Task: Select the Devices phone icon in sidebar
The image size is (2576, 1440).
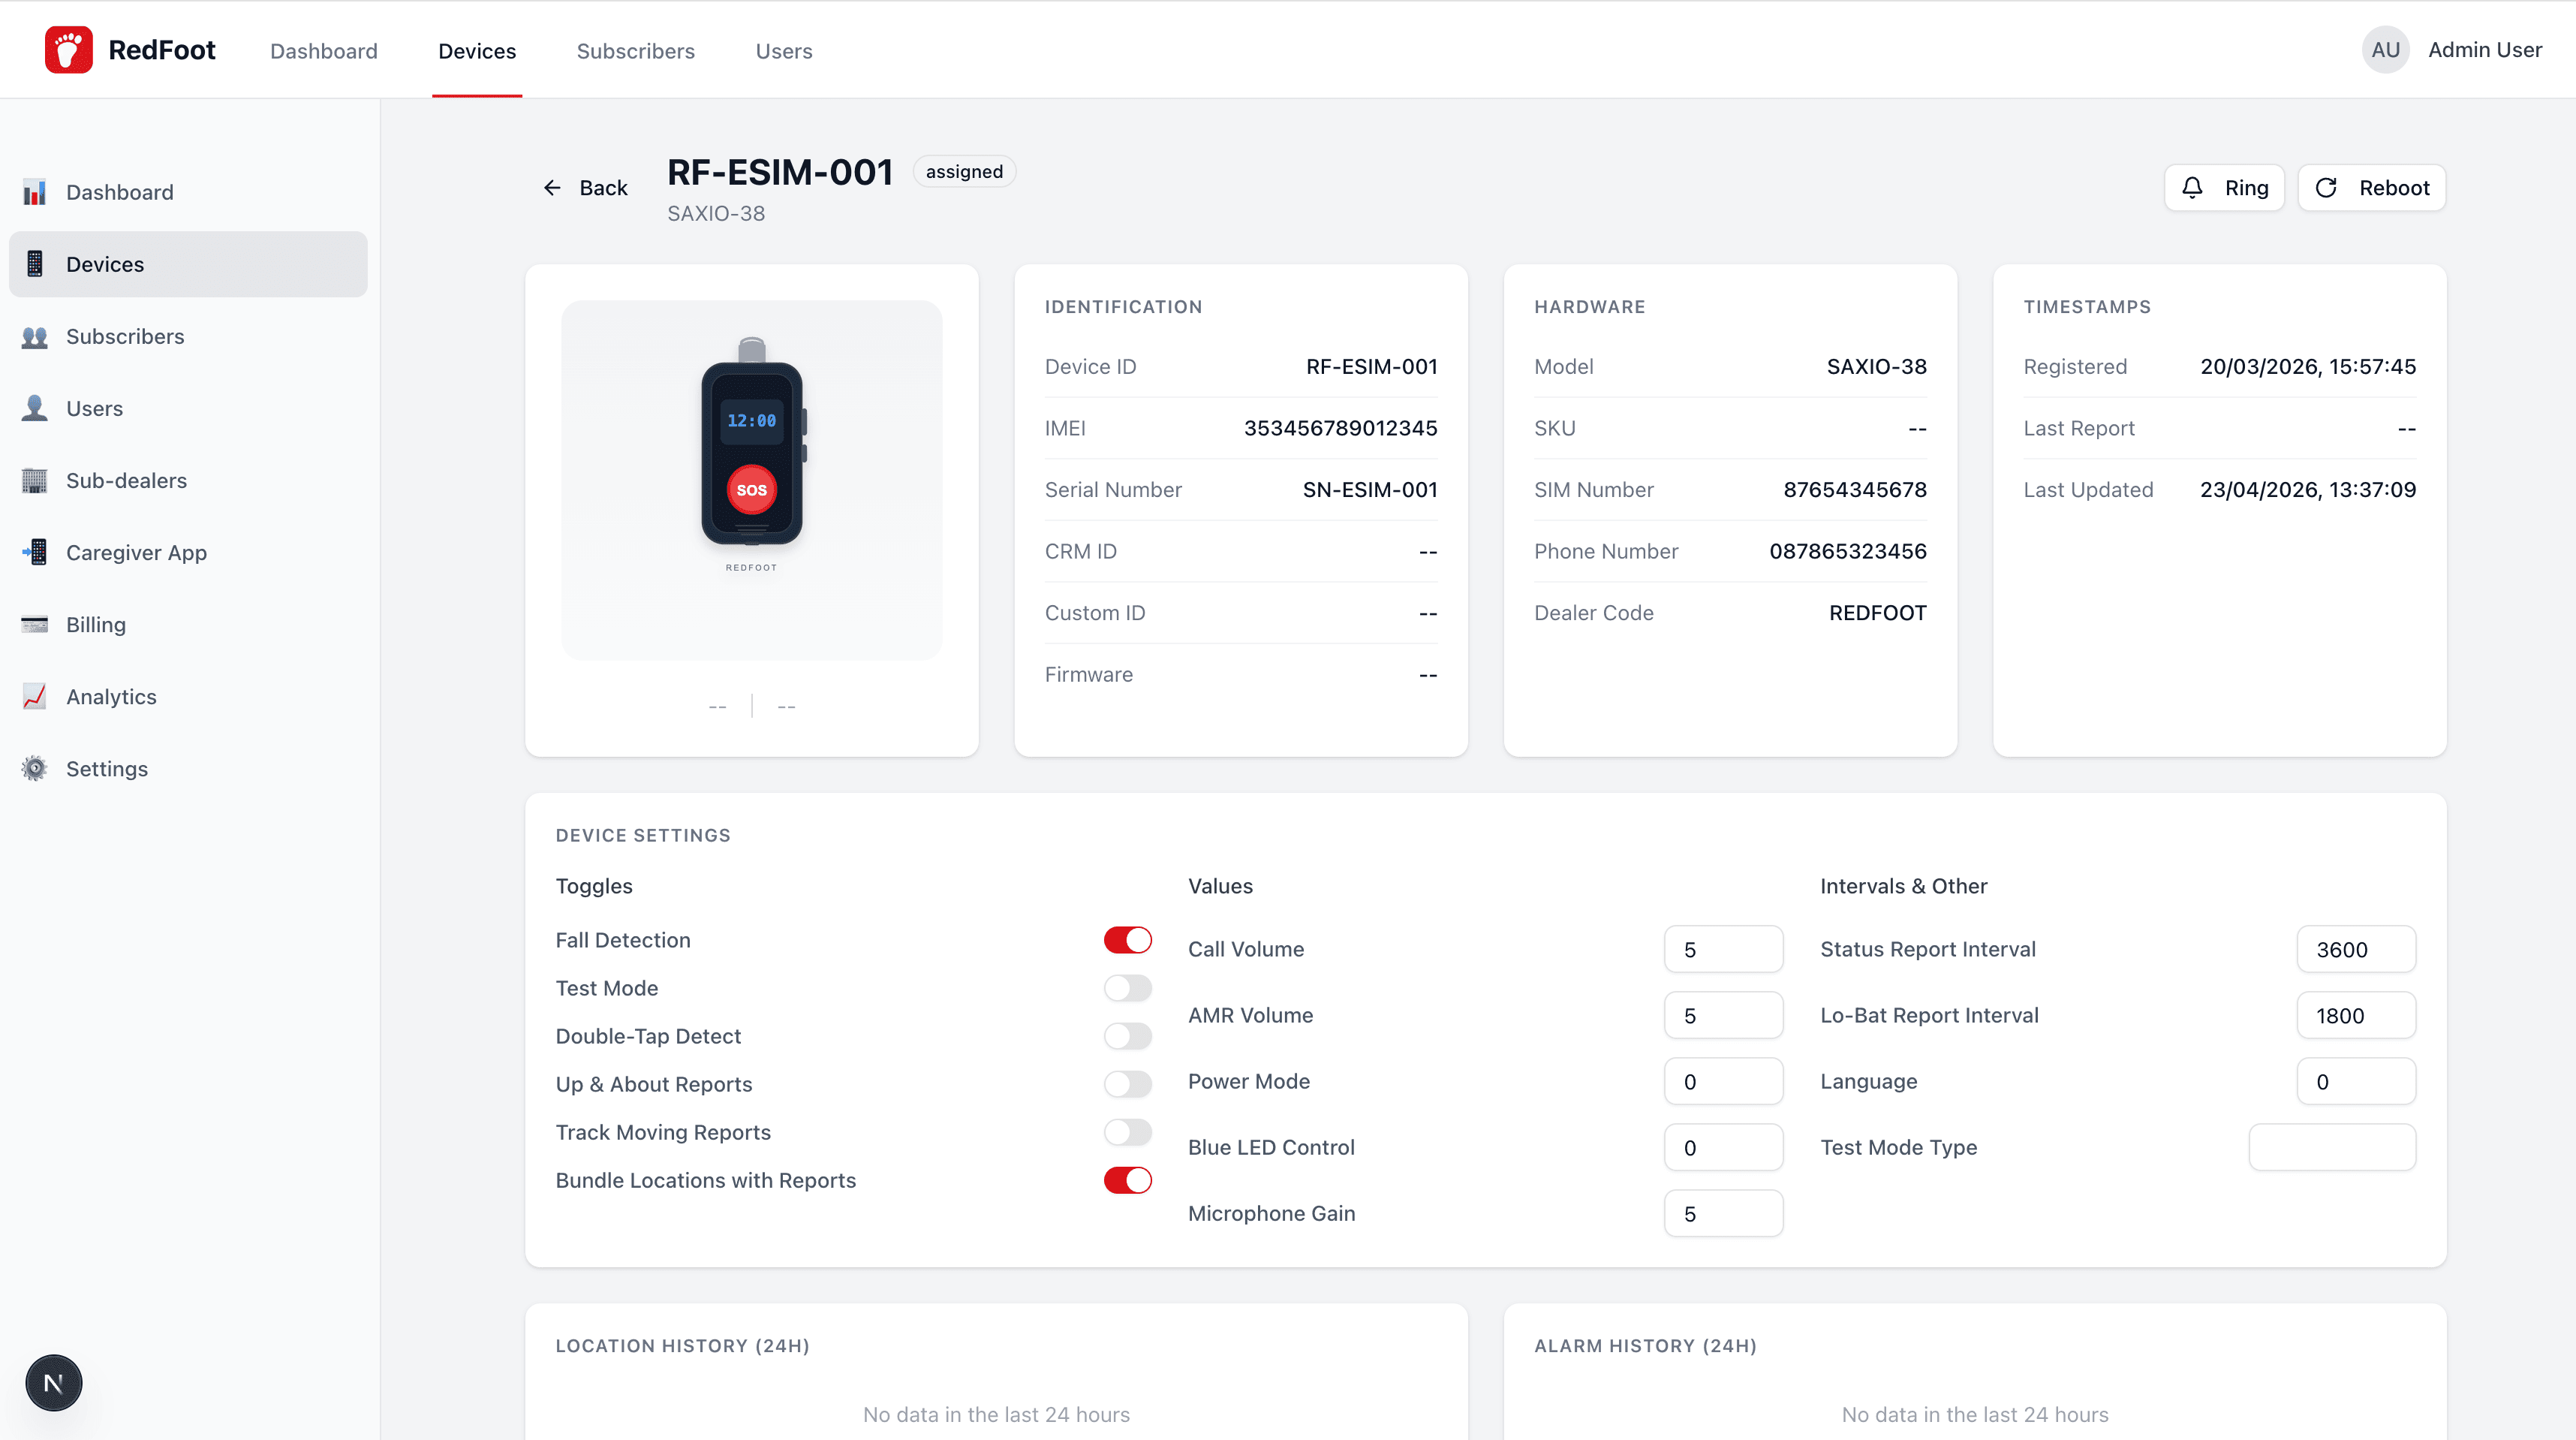Action: point(34,264)
